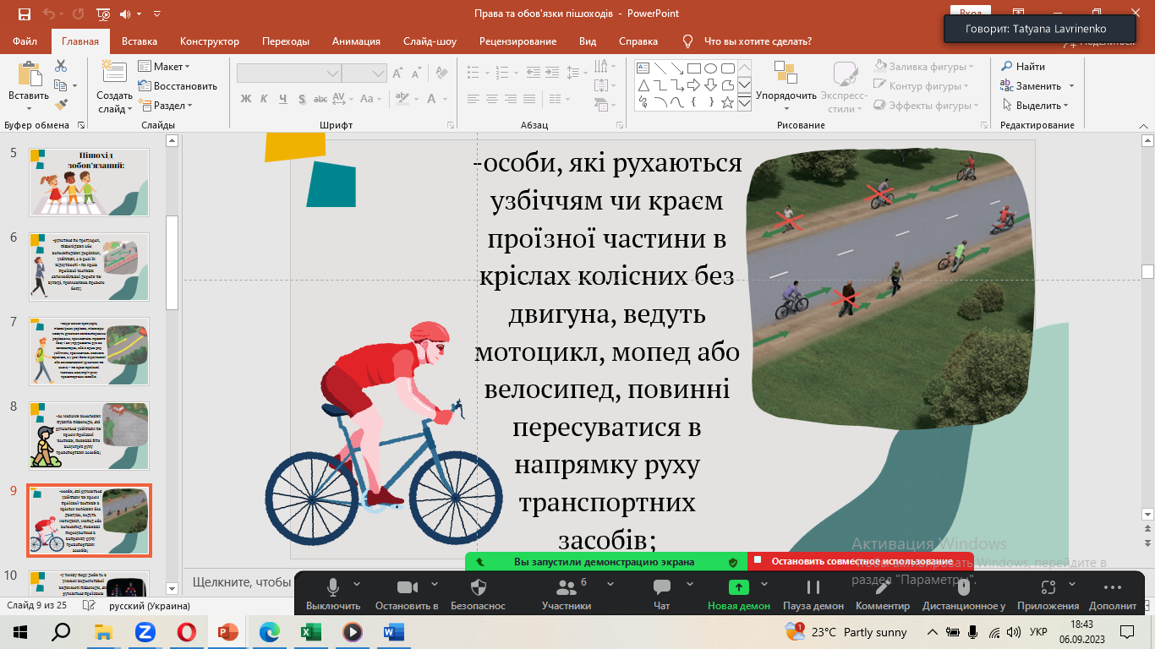
Task: Select slide 8 thumbnail
Action: pos(90,436)
